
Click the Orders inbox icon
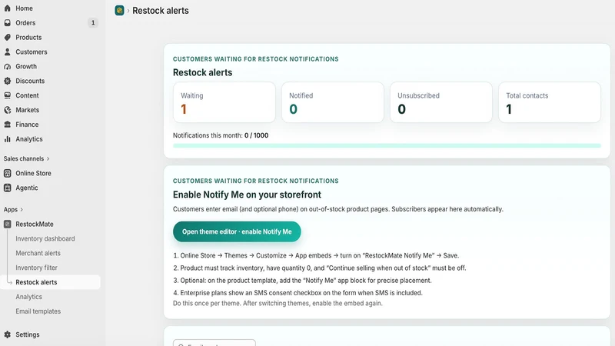click(8, 23)
